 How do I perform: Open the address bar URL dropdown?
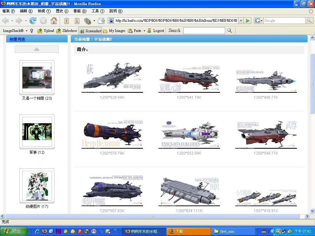point(241,21)
